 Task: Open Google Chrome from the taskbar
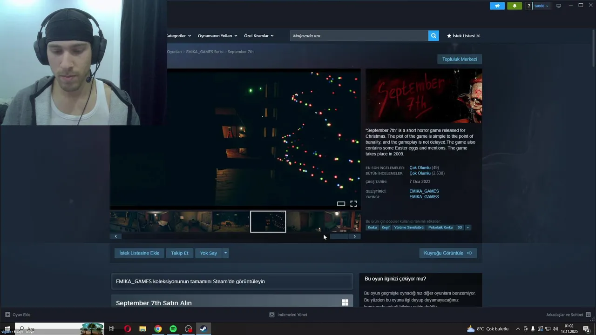(x=158, y=329)
